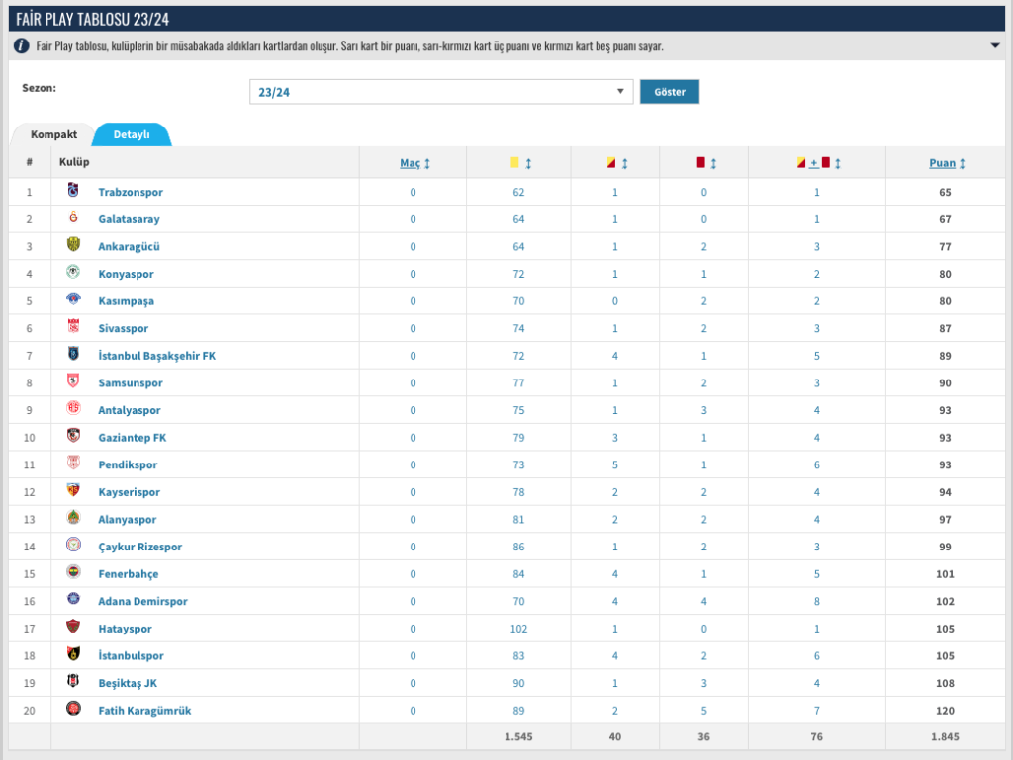Click Adana Demirspor's total 8 value
Viewport: 1013px width, 760px height.
point(816,601)
